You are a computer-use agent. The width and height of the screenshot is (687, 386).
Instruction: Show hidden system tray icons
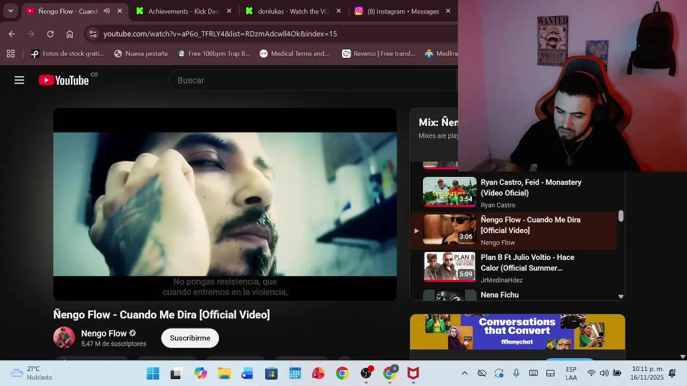point(465,373)
